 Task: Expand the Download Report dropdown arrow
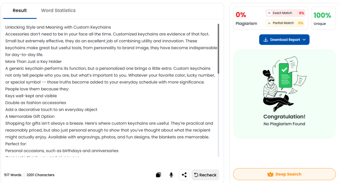pos(304,40)
